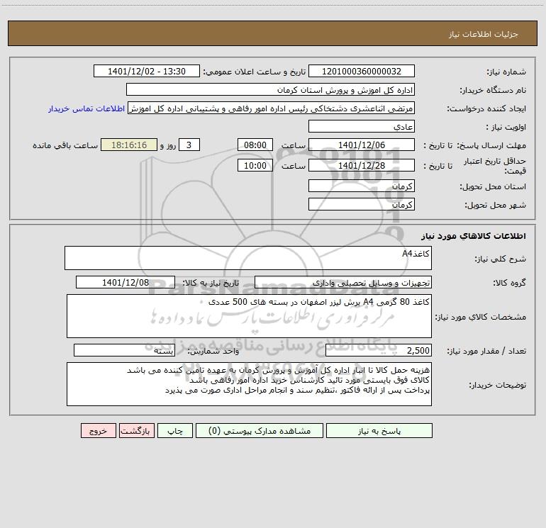
Task: Click the 'جزئیات اطلاعات نیاز' header title
Action: [x=484, y=34]
